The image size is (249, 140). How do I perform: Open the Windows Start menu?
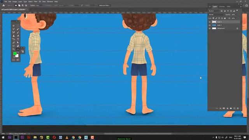pyautogui.click(x=3, y=137)
